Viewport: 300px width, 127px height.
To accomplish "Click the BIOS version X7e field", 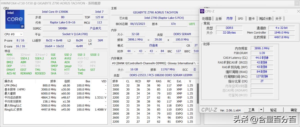I will (x=173, y=24).
